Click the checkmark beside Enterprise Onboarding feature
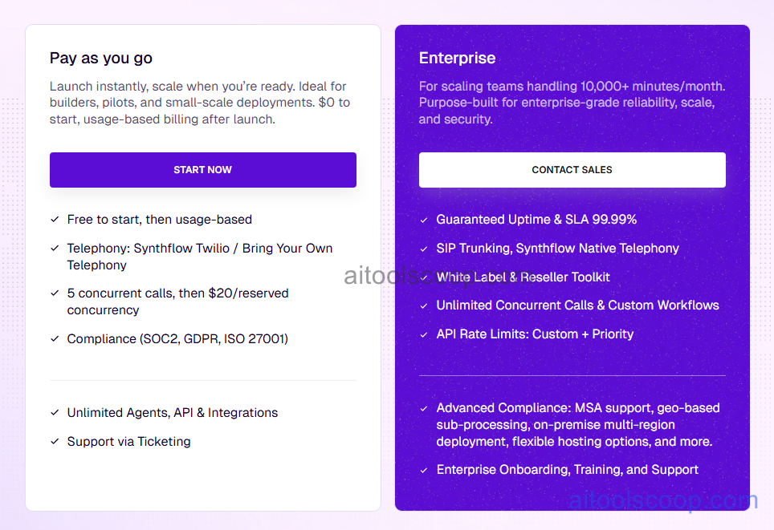This screenshot has width=774, height=530. coord(424,470)
